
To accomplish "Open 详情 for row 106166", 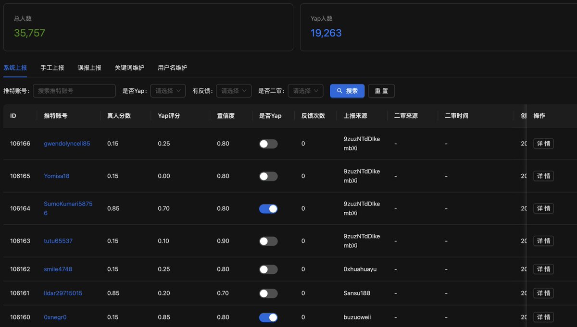I will point(543,144).
